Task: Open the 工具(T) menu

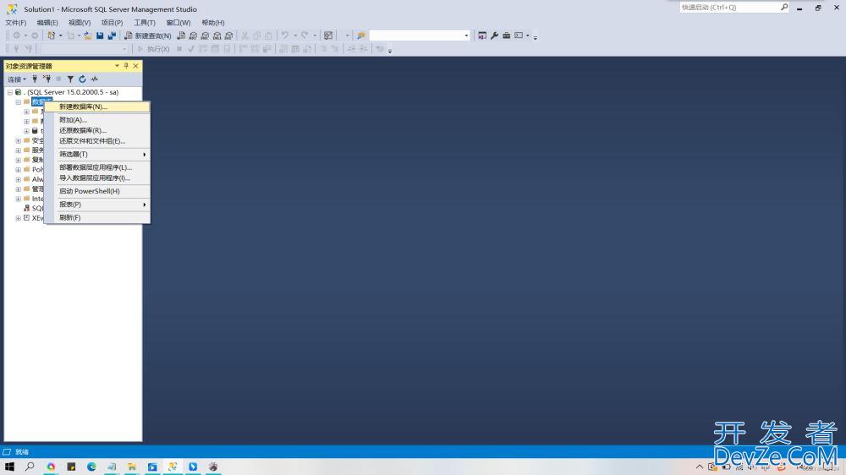Action: [145, 23]
